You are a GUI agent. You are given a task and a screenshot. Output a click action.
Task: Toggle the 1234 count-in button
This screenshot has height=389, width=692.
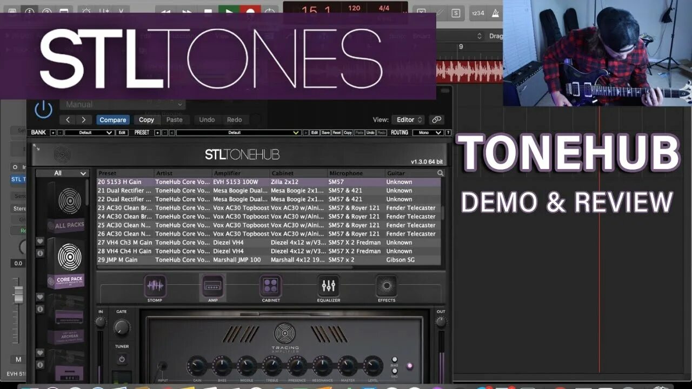478,13
